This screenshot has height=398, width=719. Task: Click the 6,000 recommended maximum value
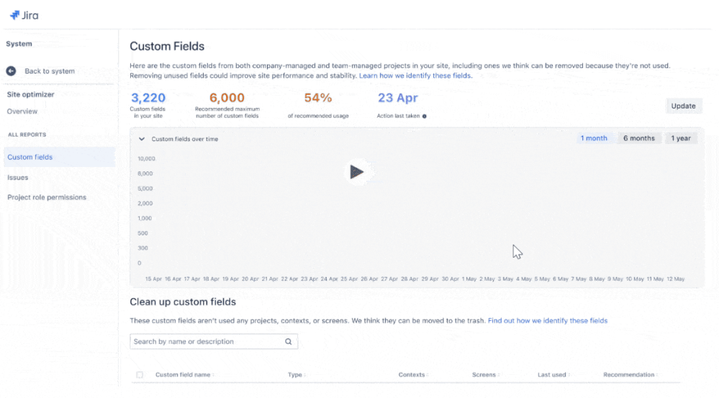click(227, 98)
